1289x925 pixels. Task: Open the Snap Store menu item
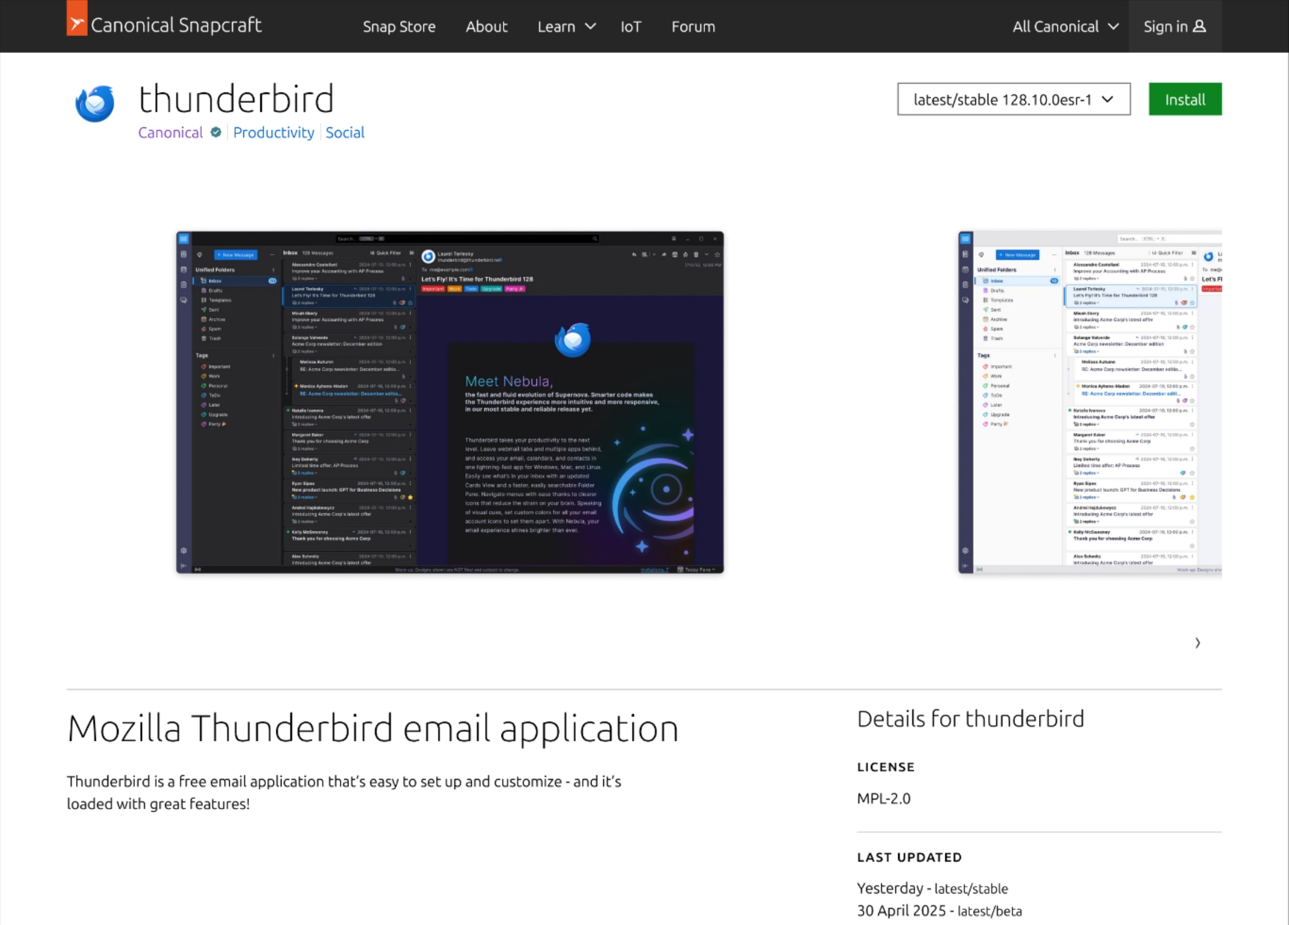pyautogui.click(x=399, y=27)
